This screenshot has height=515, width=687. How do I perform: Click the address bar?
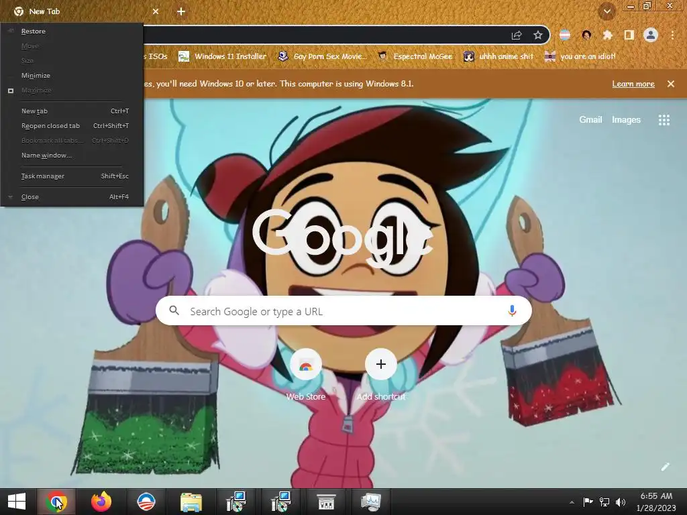324,35
